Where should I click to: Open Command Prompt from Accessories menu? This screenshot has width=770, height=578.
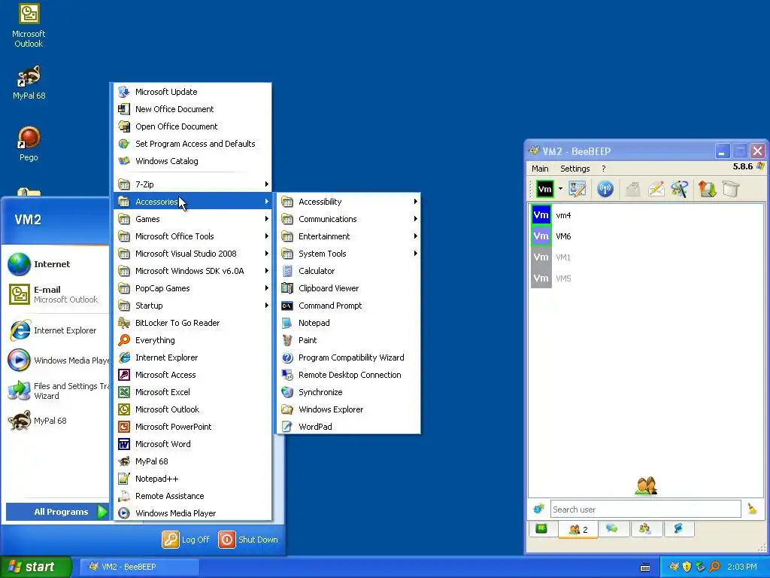coord(349,306)
